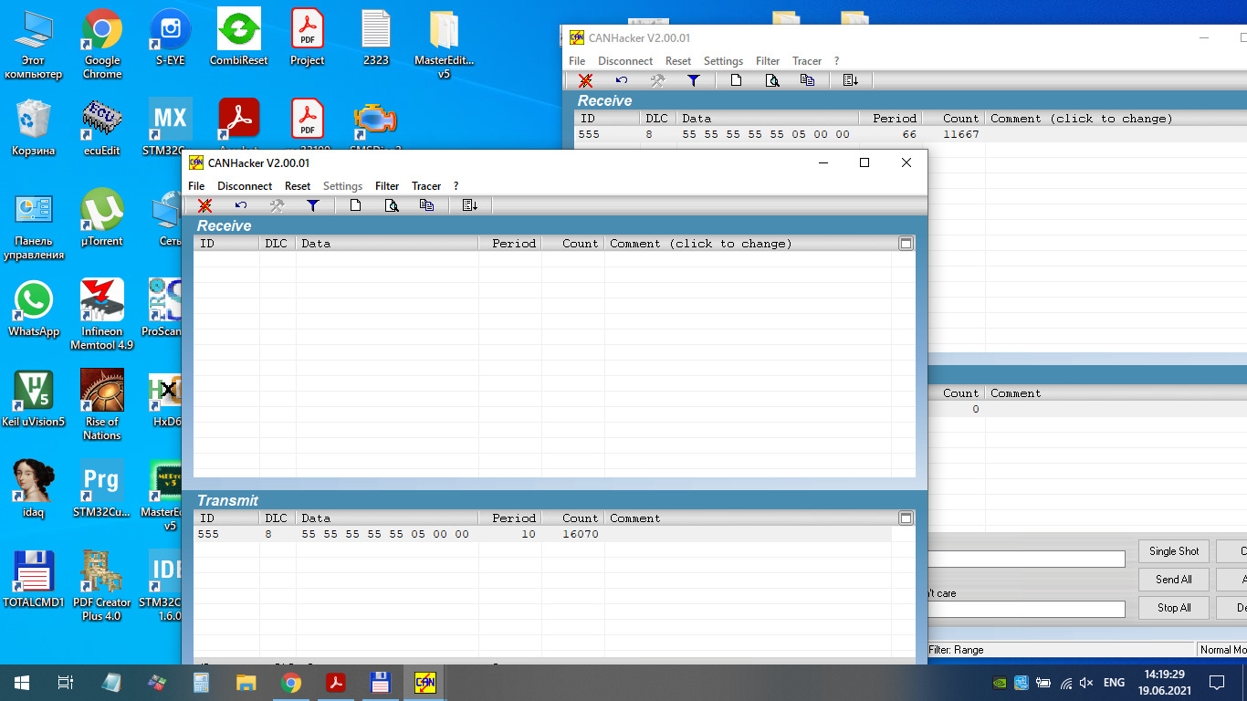Click the red disconnect icon in the back CANHacker window
The image size is (1247, 701).
click(585, 80)
